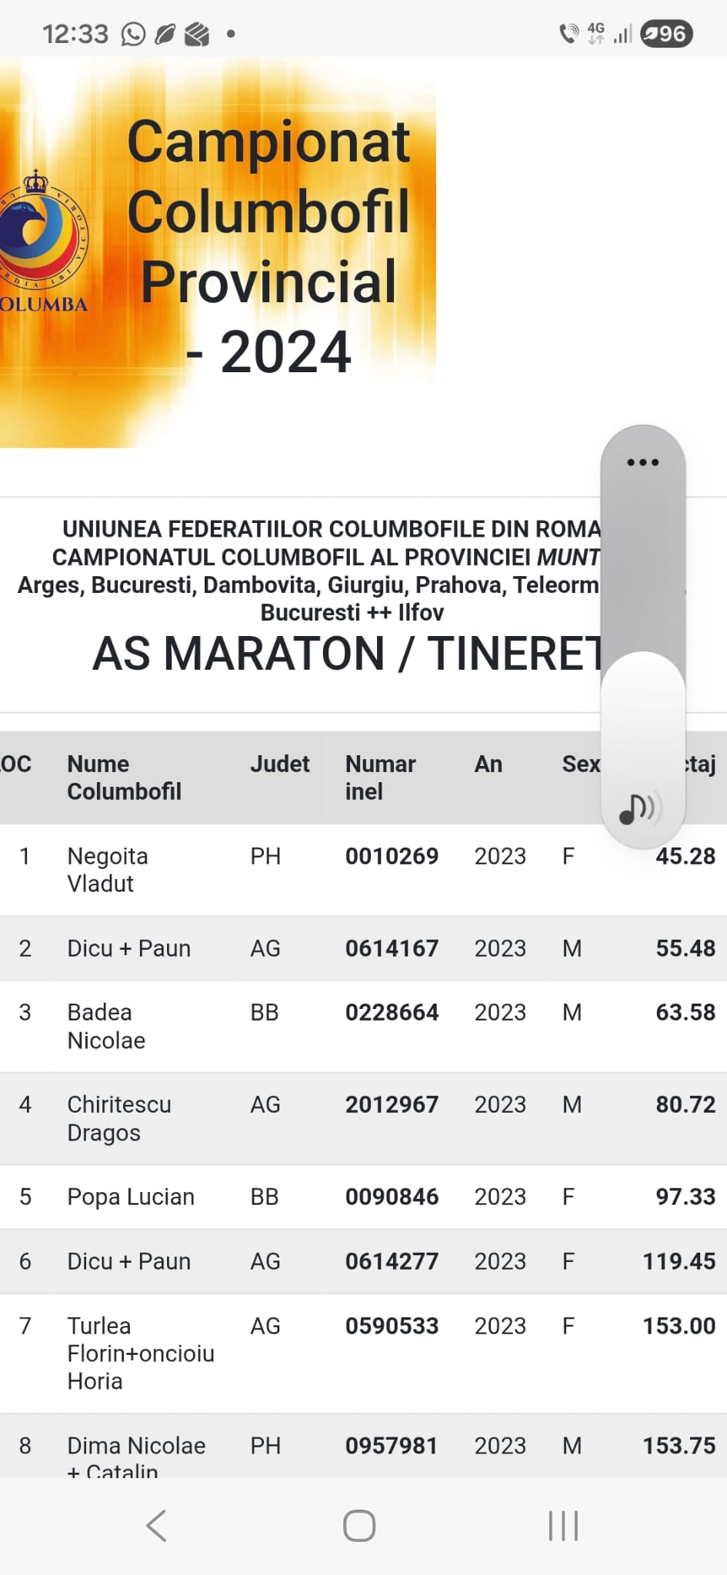Tap the Nume Columbofil column header
The height and width of the screenshot is (1575, 727).
pos(125,778)
